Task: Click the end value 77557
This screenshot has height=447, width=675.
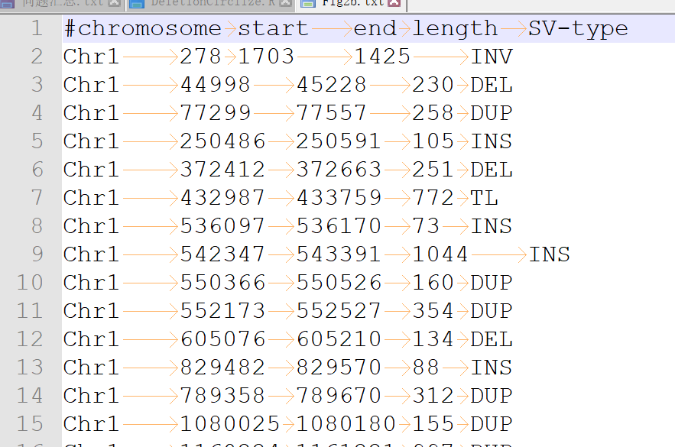Action: 331,113
